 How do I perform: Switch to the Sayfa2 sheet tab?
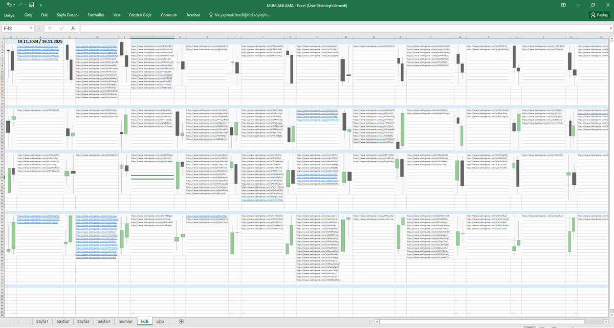[63, 321]
